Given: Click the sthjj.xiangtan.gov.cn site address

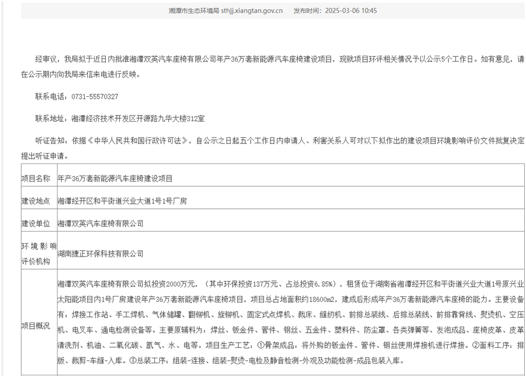Looking at the screenshot, I should 252,11.
